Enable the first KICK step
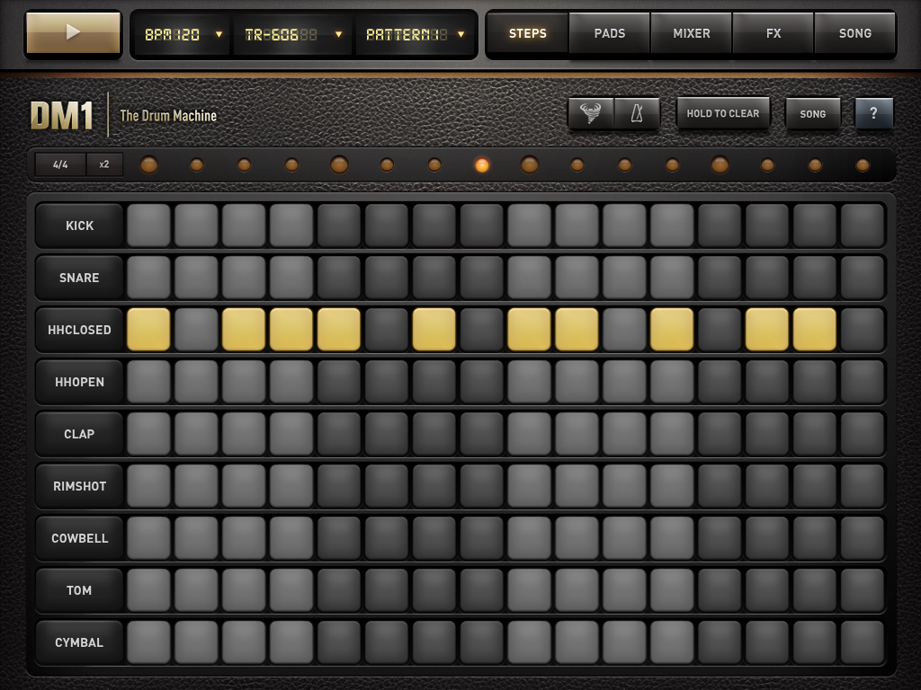Viewport: 921px width, 690px height. [148, 226]
